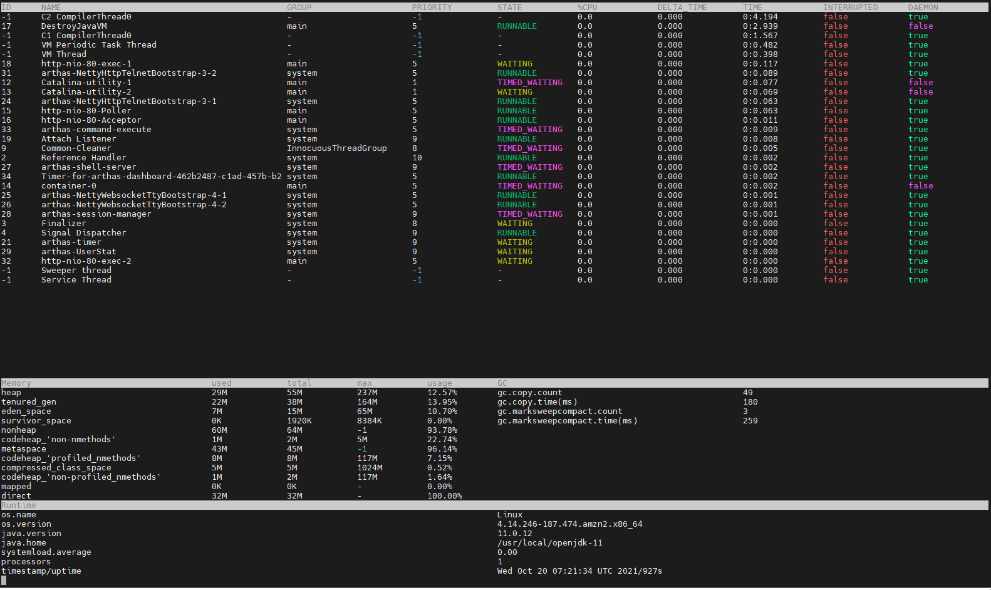Select the /usr/local/openjdk-11 path

[x=550, y=543]
